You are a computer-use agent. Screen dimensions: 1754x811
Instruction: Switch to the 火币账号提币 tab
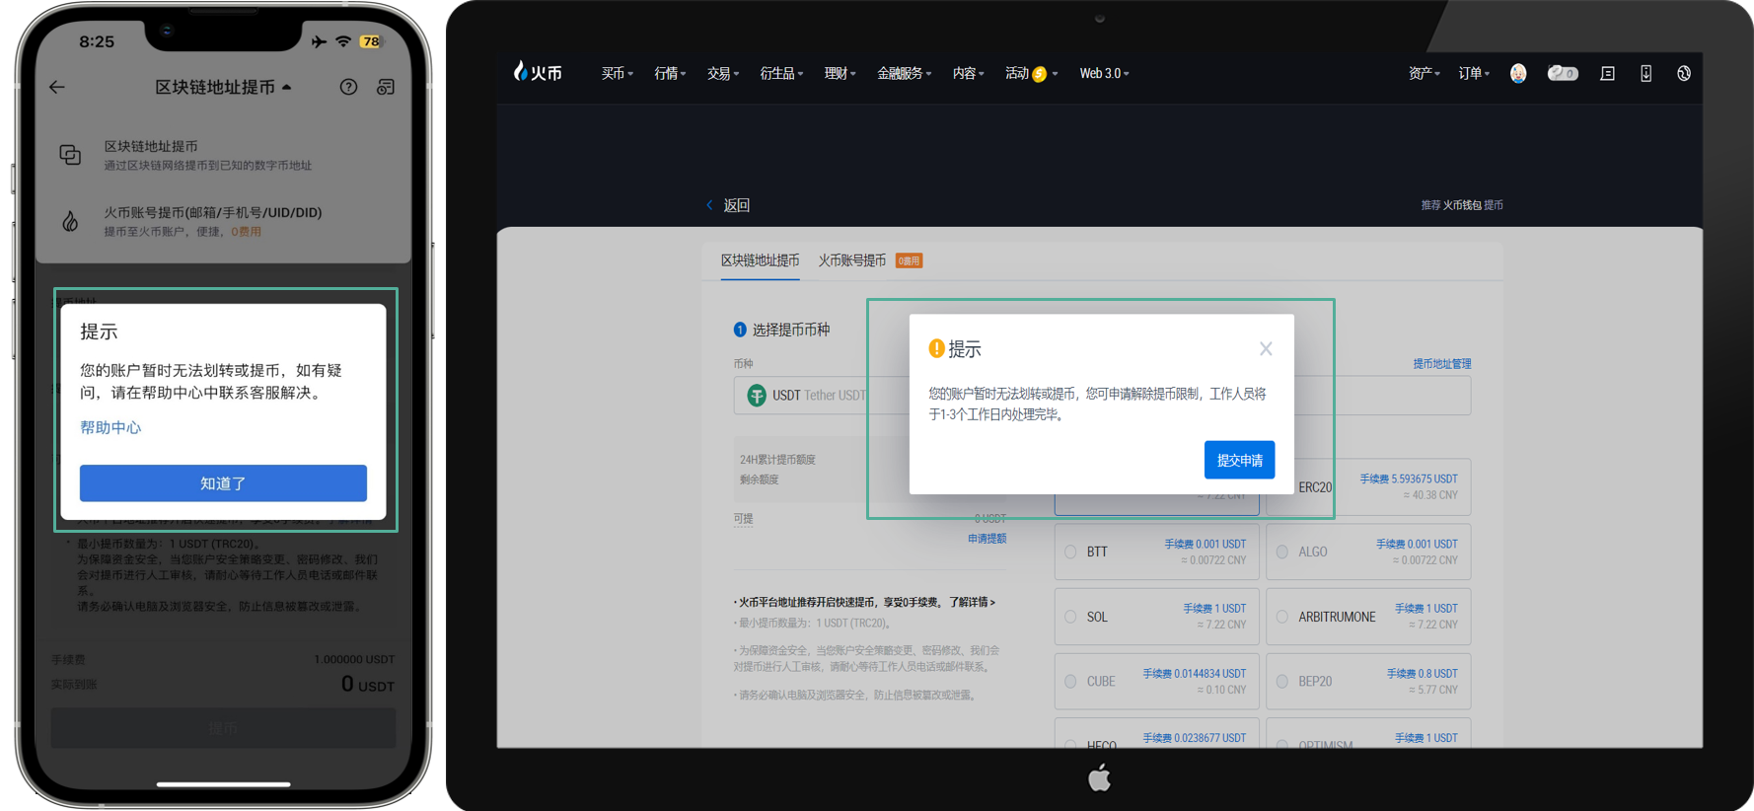point(851,260)
